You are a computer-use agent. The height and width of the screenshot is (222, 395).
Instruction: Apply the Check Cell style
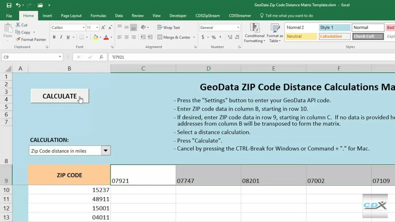[368, 36]
